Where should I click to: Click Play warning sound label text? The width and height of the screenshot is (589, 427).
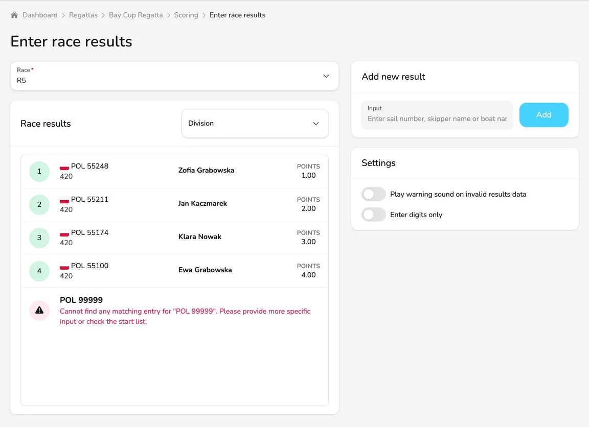click(x=458, y=195)
